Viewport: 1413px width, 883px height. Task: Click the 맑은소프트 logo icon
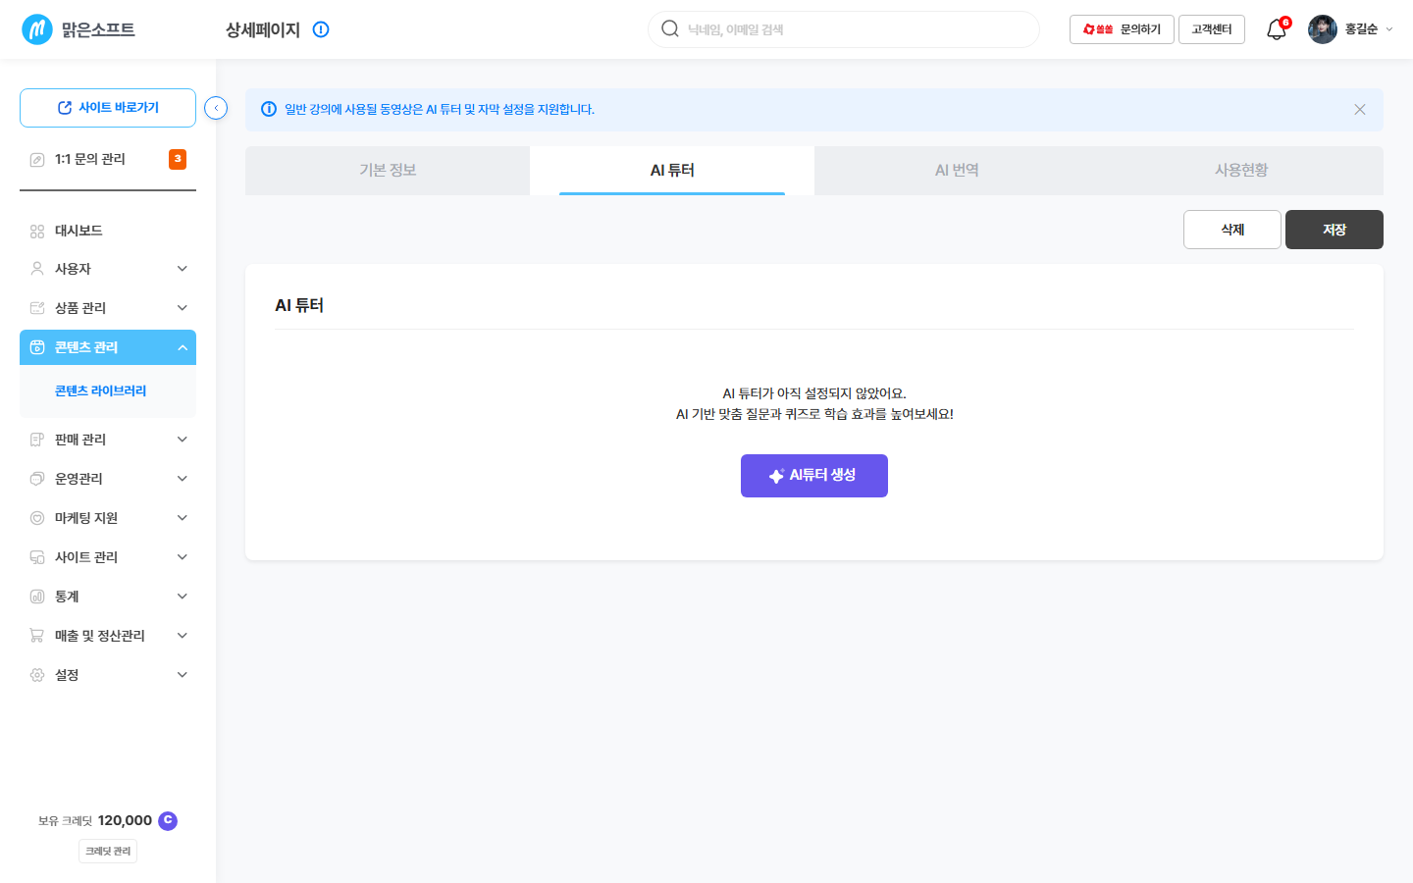[x=37, y=29]
